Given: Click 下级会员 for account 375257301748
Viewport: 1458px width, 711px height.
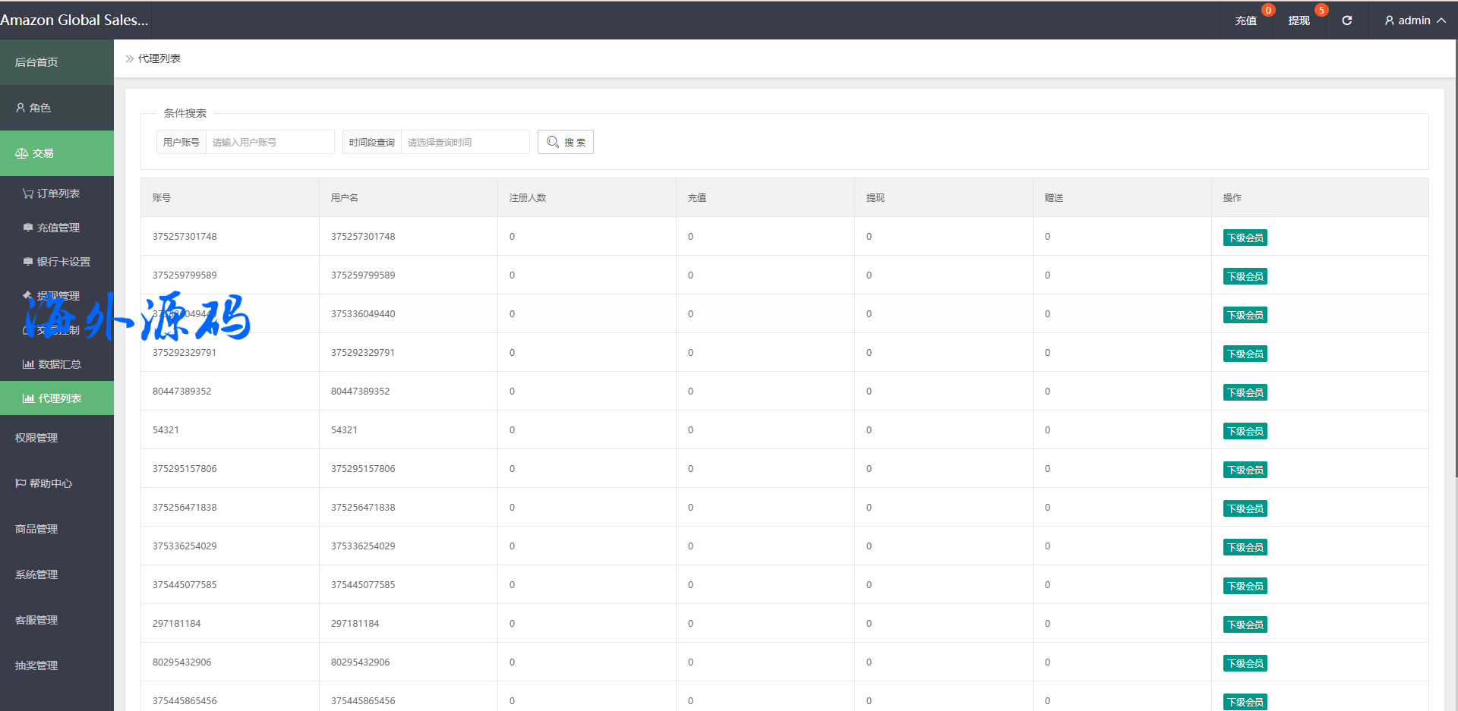Looking at the screenshot, I should click(1245, 238).
